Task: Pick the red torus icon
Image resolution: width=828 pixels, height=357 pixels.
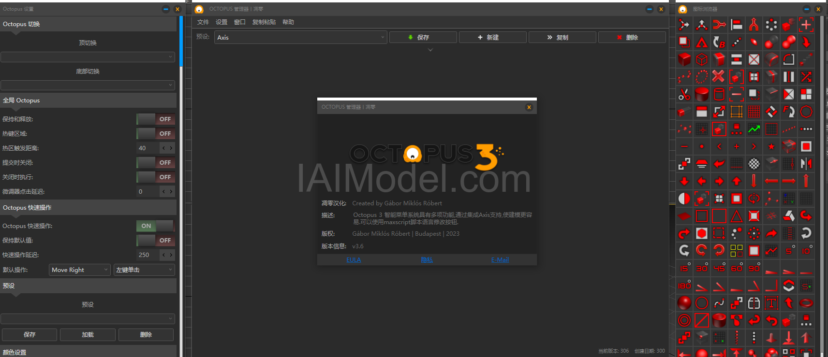Action: pyautogui.click(x=806, y=303)
